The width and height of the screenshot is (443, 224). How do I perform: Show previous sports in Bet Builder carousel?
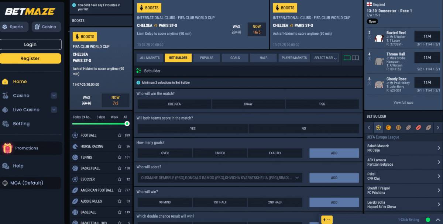point(369,128)
